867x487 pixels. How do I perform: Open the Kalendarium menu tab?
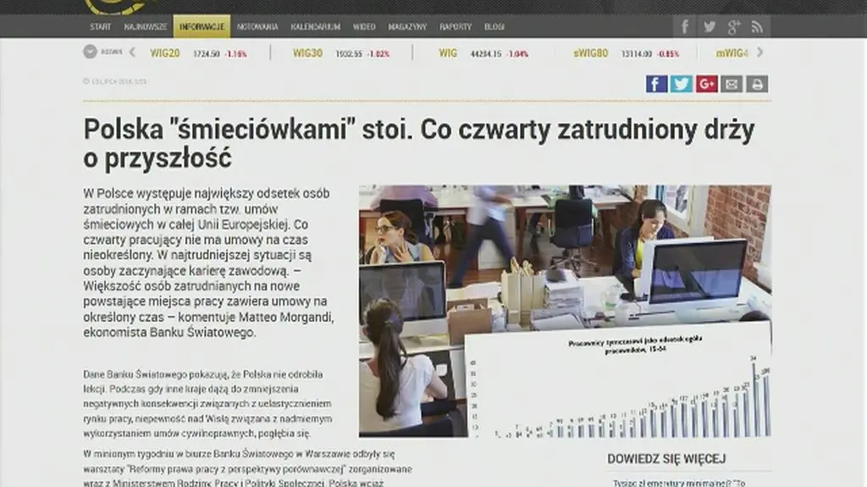315,27
